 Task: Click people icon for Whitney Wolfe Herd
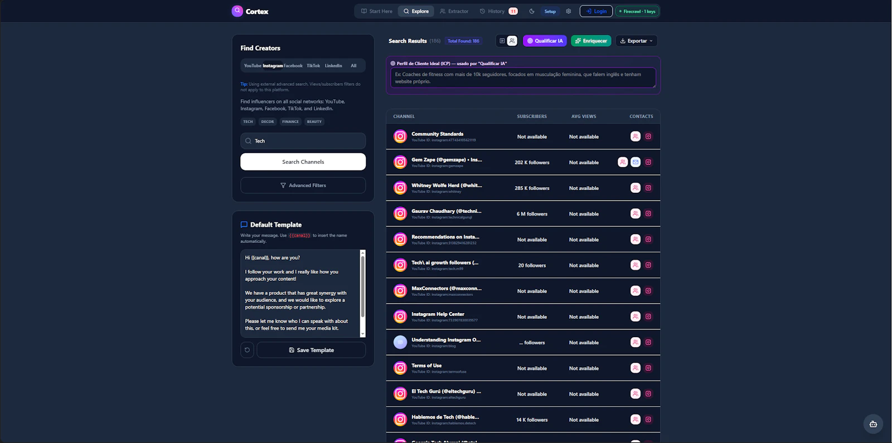(x=636, y=188)
